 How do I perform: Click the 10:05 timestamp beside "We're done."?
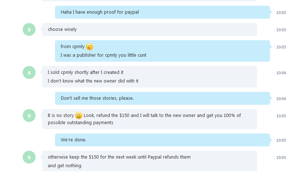coord(281,140)
